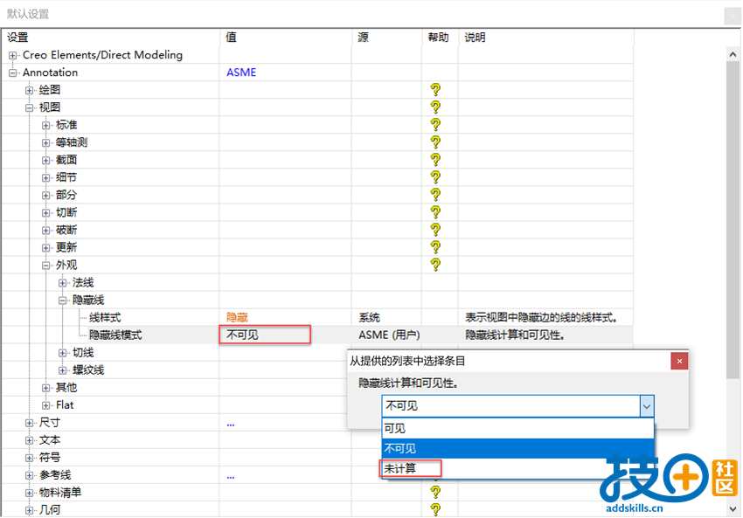Click the 帮助 column header
Image resolution: width=743 pixels, height=518 pixels.
pyautogui.click(x=441, y=38)
